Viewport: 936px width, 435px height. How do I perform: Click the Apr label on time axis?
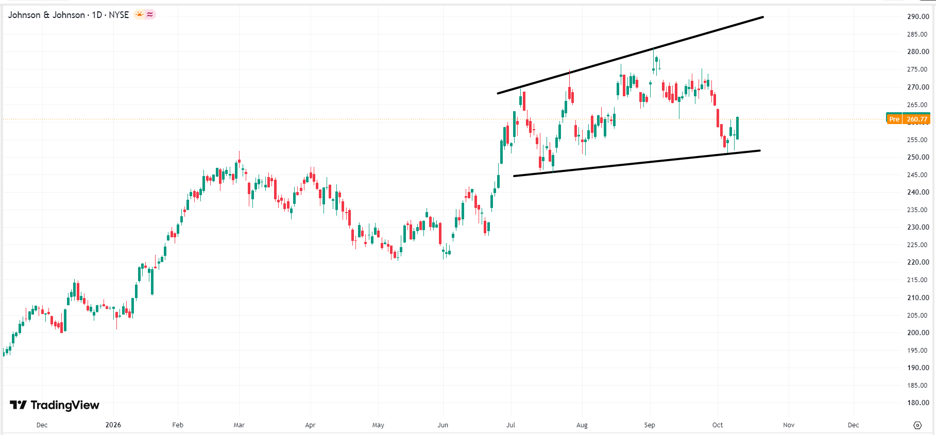pos(310,425)
